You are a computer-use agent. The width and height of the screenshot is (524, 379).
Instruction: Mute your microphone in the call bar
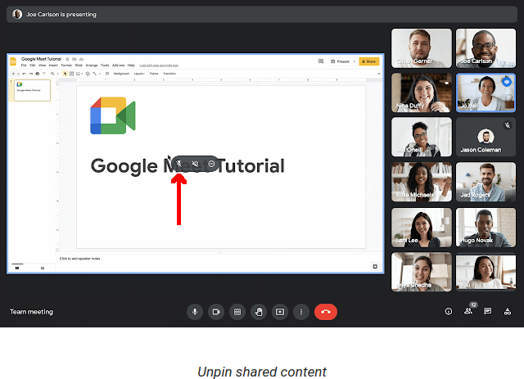(195, 312)
